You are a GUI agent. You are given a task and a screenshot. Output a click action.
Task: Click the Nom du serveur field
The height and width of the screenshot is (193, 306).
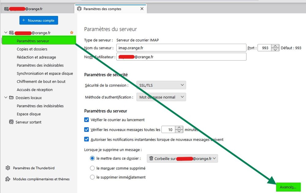coord(181,48)
